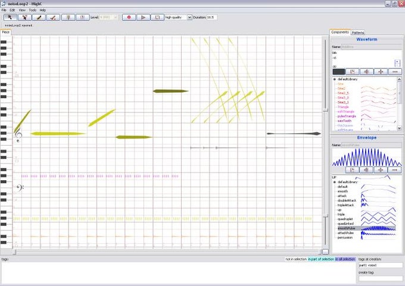
Task: Select the Piece tab
Action: tap(6, 32)
